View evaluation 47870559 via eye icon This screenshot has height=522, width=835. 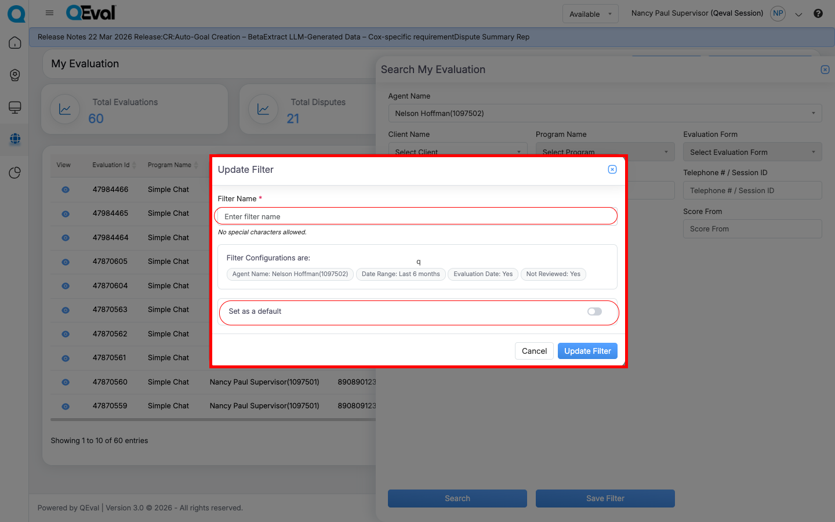coord(66,407)
